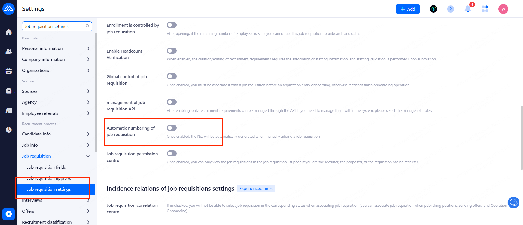Open the help question mark icon
The width and height of the screenshot is (523, 225).
point(451,9)
